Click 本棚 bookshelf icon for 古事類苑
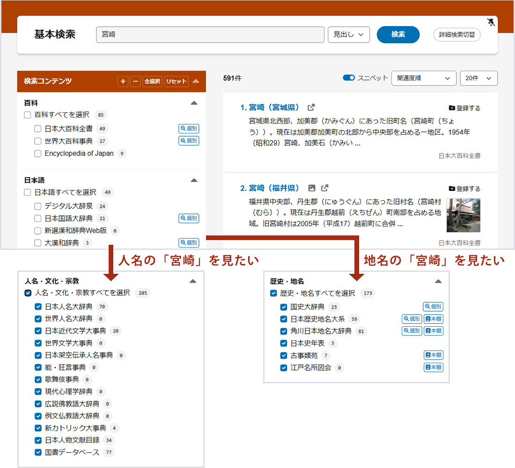Viewport: 515px width, 468px height. point(434,355)
